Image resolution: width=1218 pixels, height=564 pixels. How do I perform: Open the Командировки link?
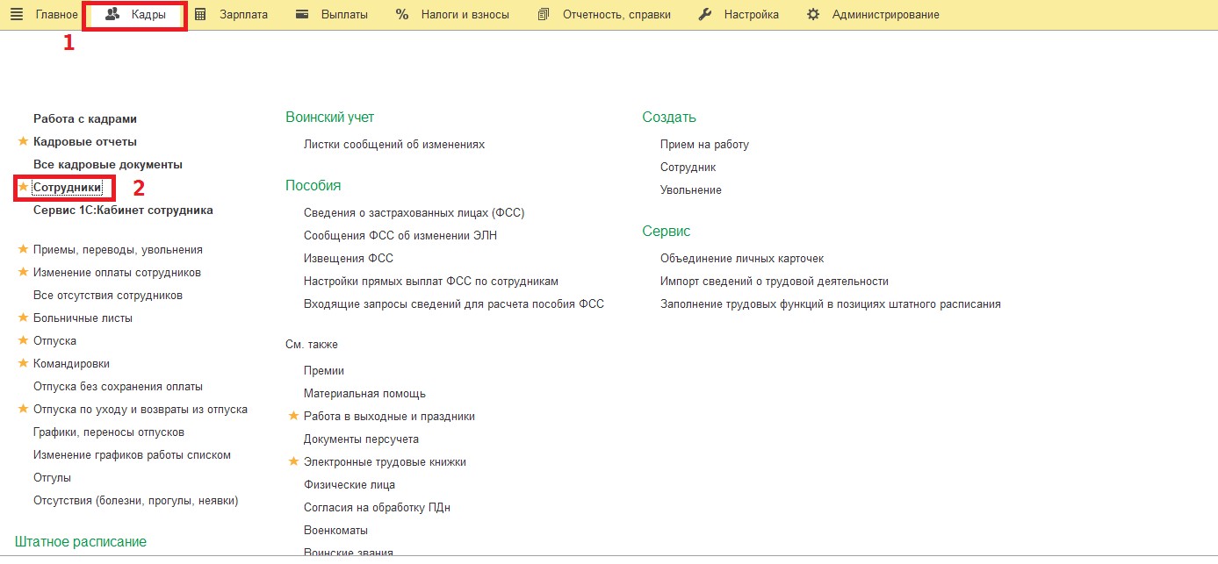tap(71, 363)
